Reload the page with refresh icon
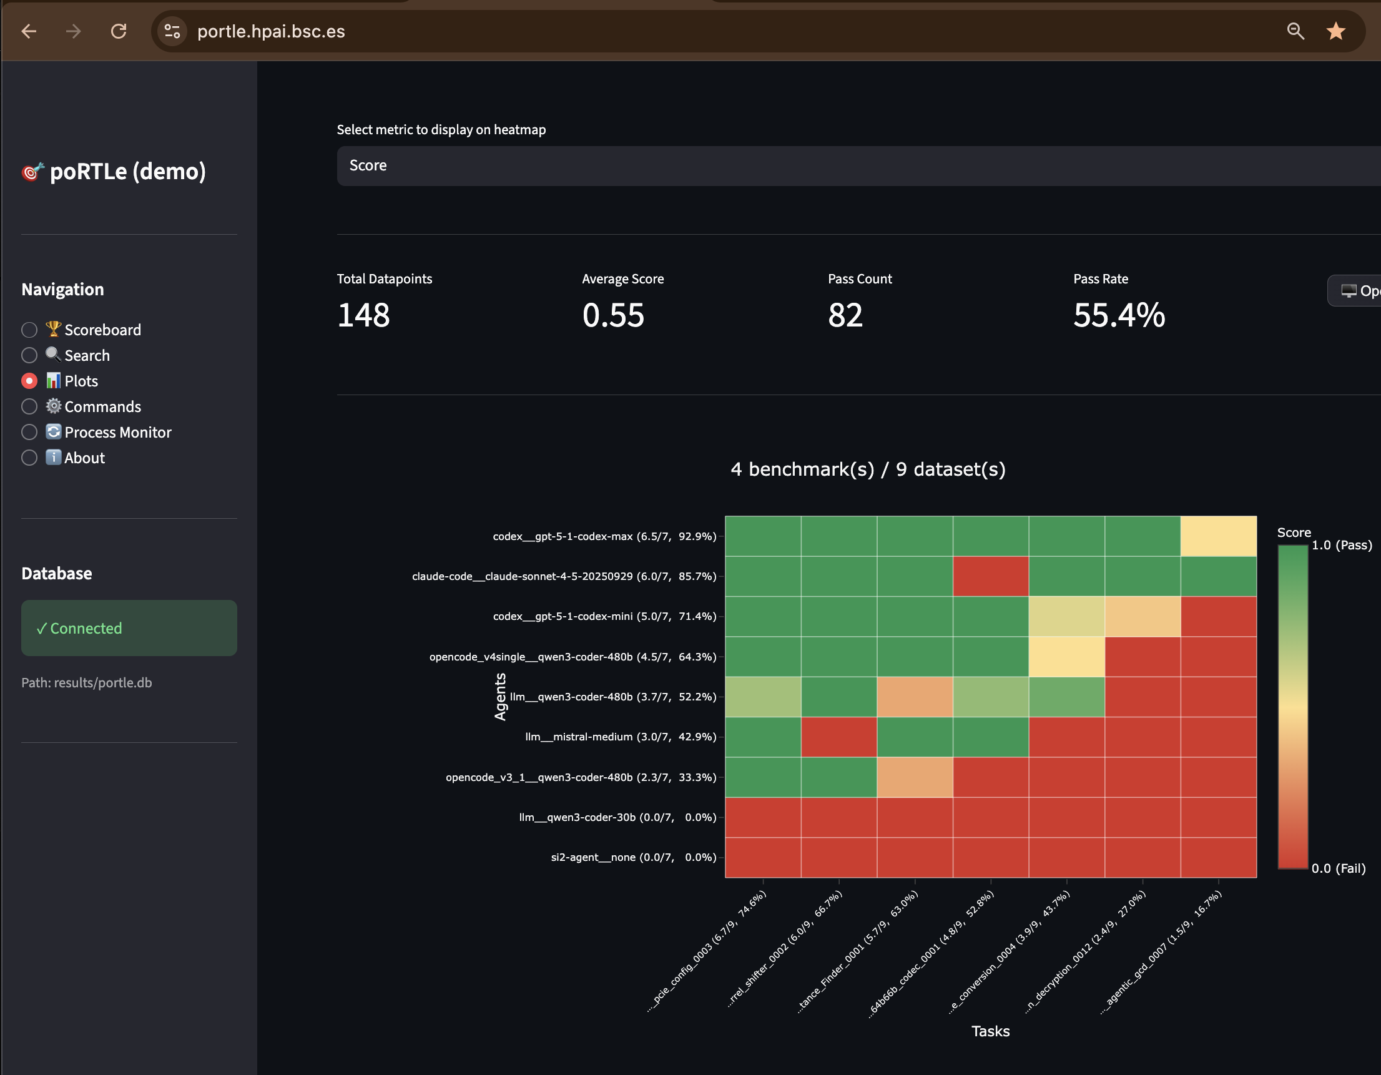The height and width of the screenshot is (1075, 1381). (x=119, y=31)
